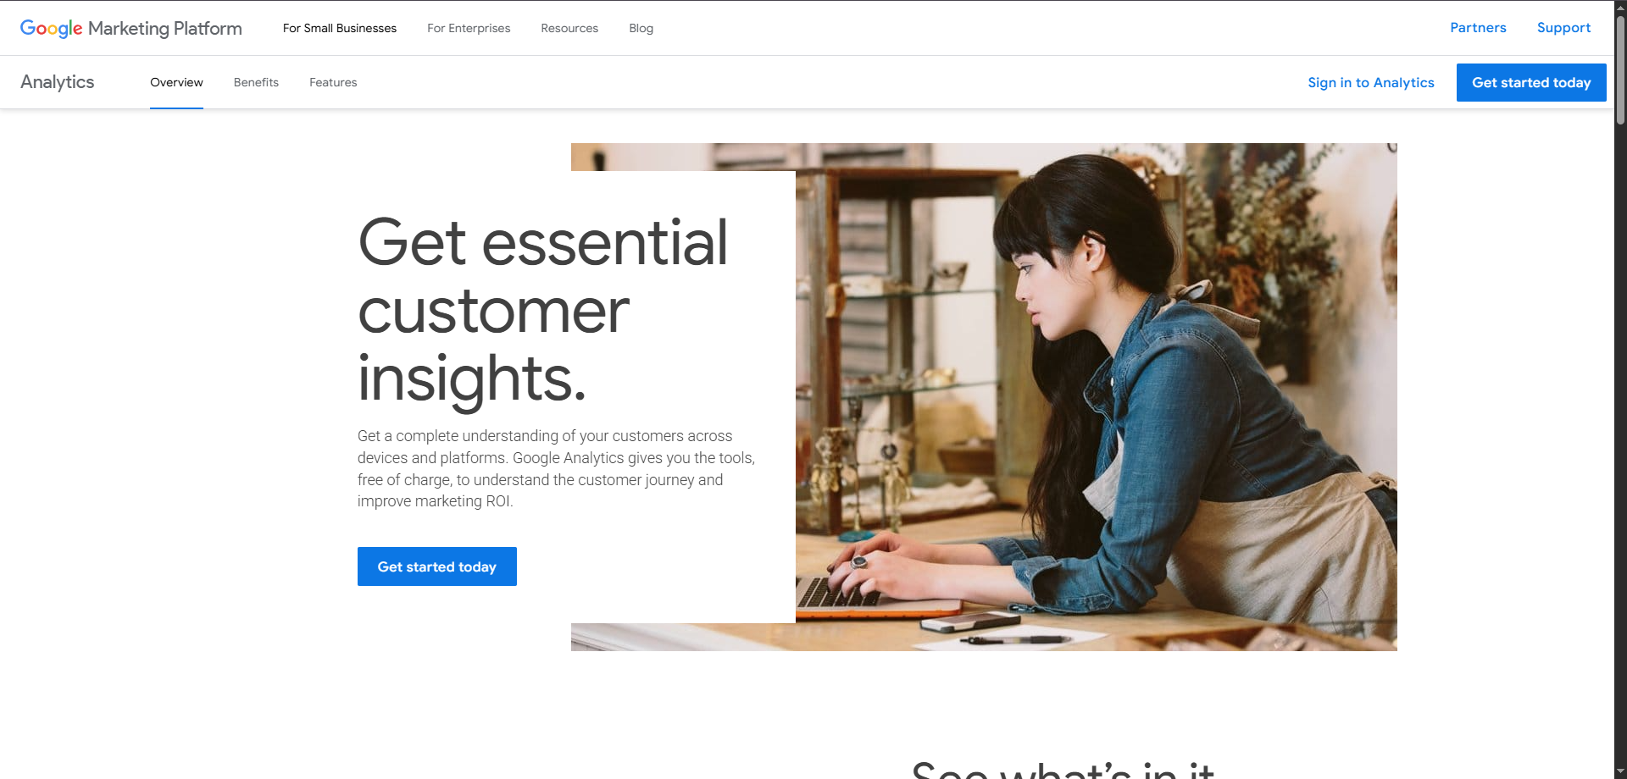The height and width of the screenshot is (779, 1627).
Task: Click the Get essential customer insights heading
Action: [x=542, y=310]
